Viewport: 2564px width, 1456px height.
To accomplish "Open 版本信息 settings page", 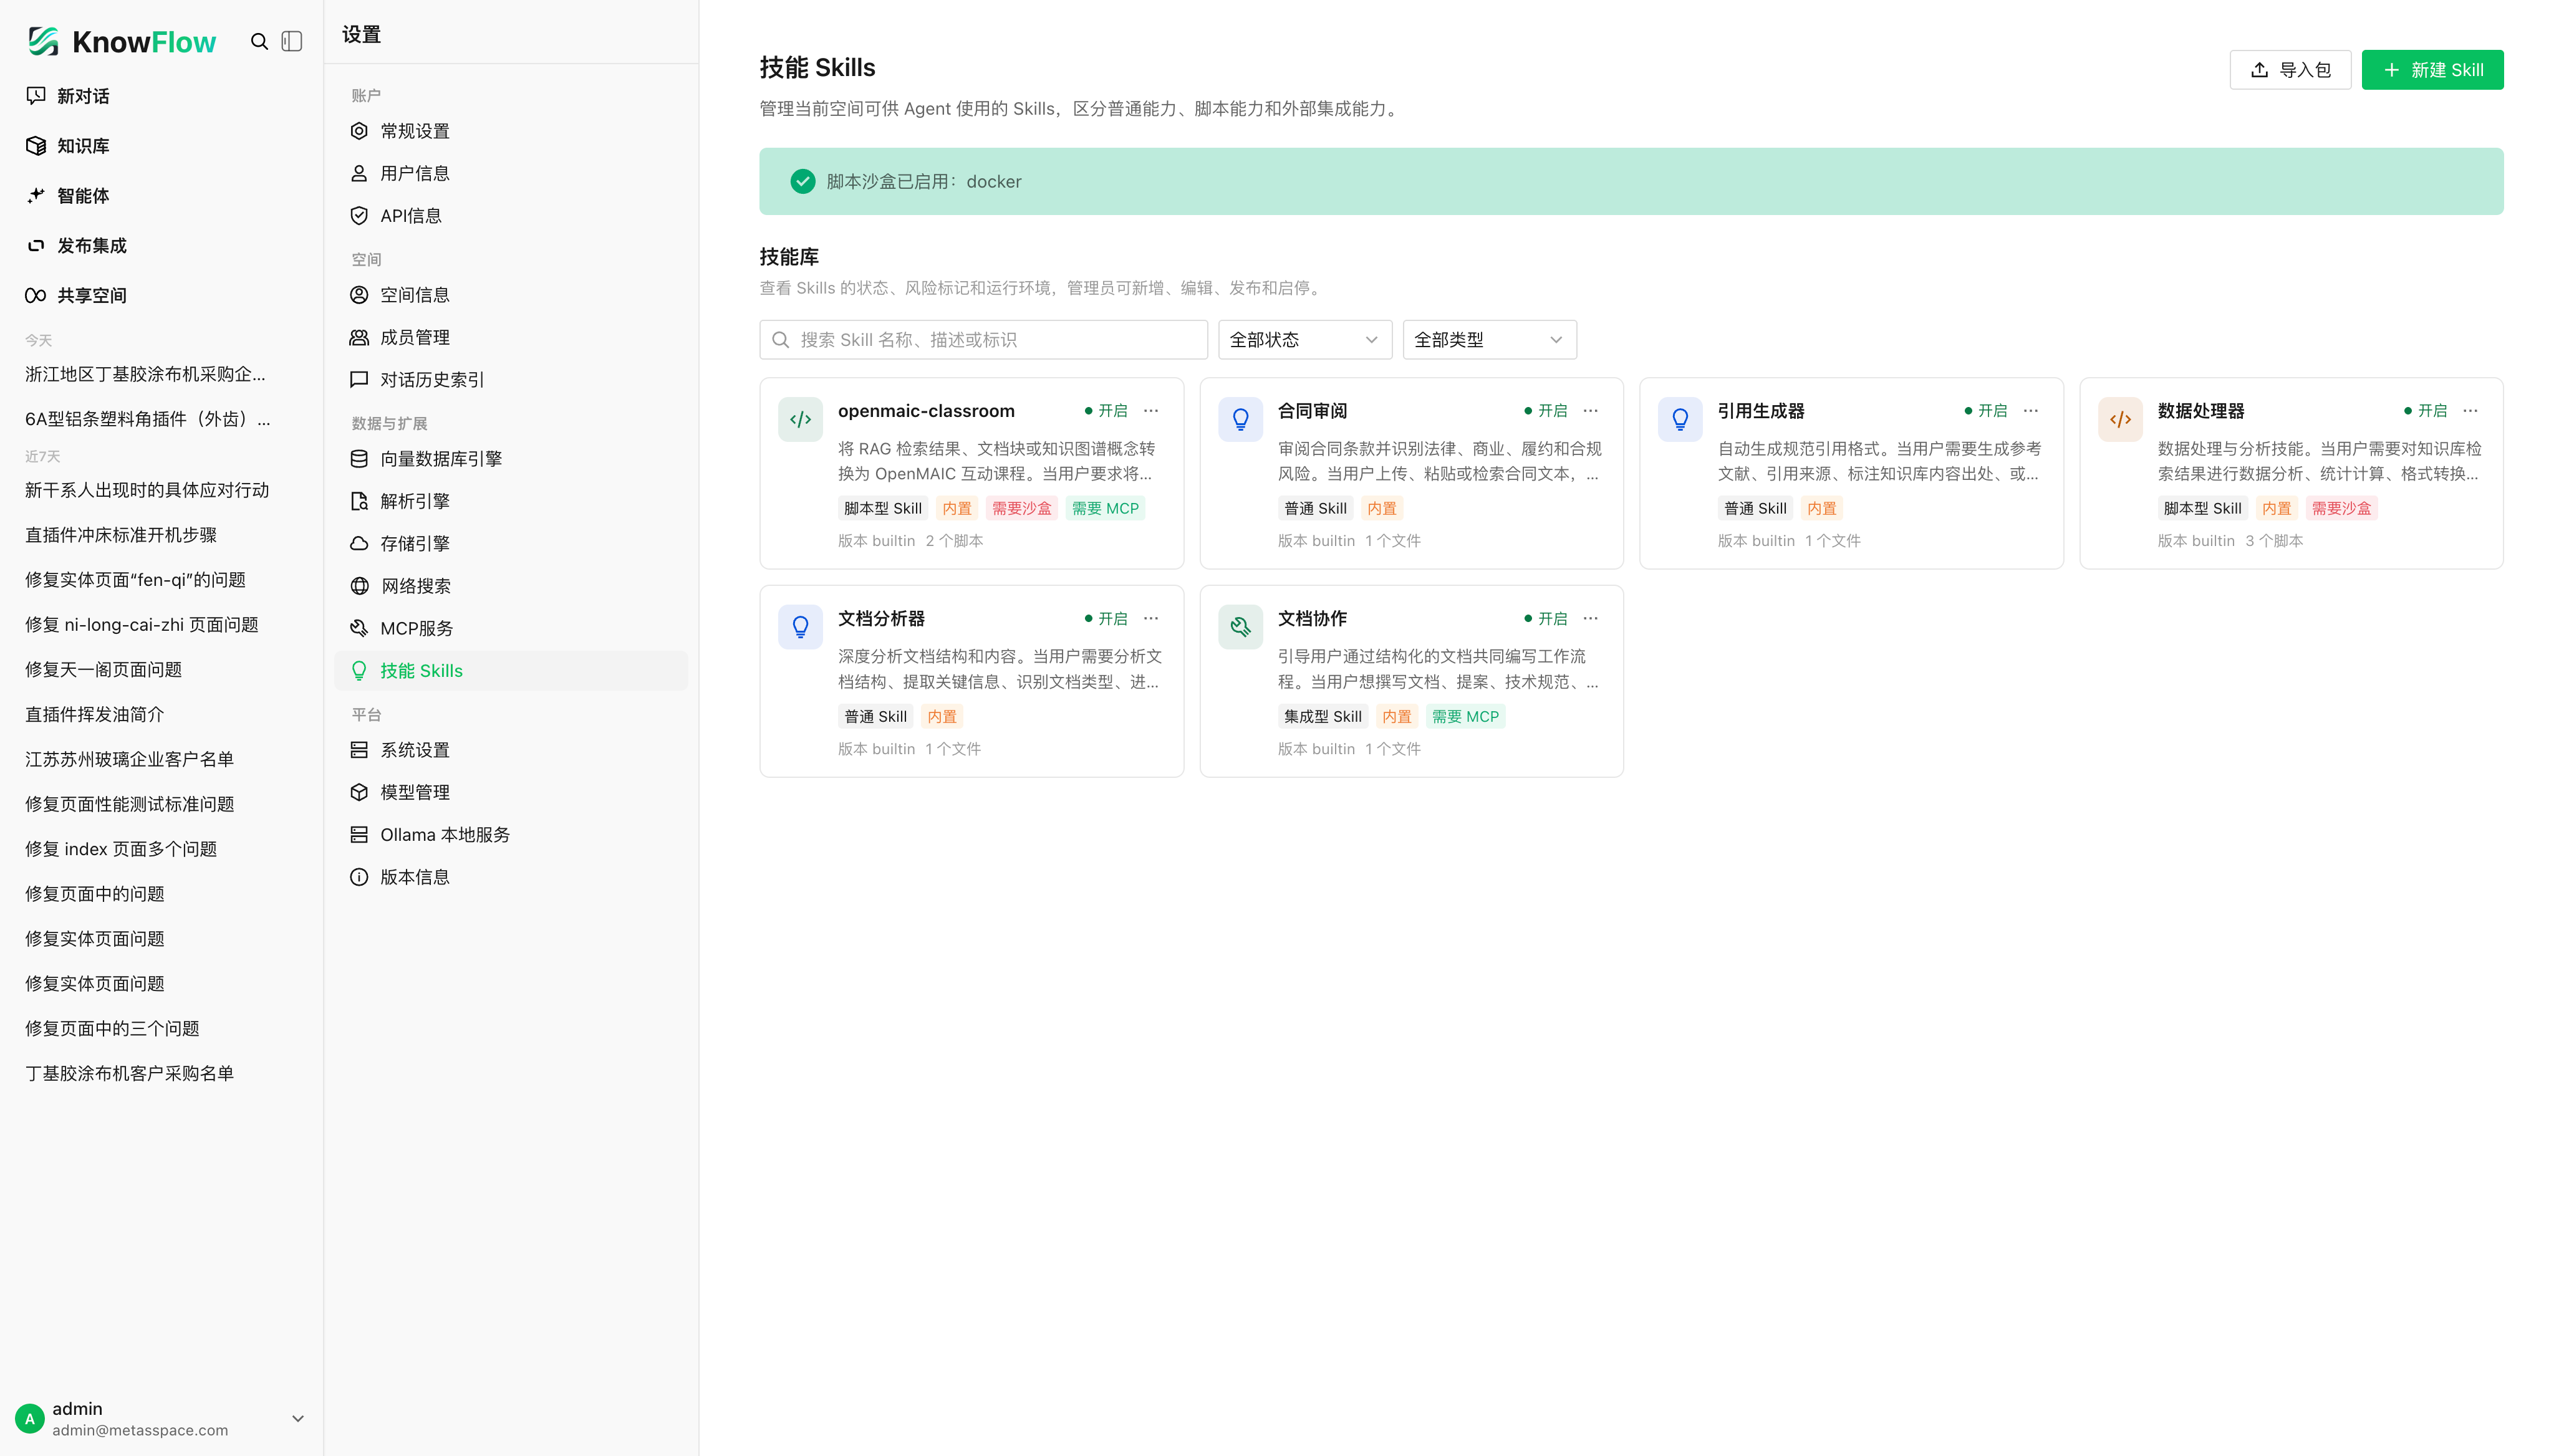I will coord(511,877).
